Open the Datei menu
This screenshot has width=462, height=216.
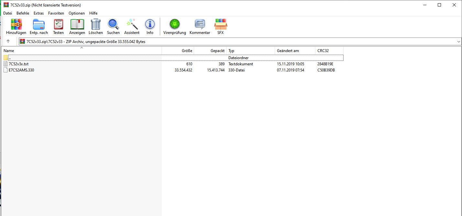point(7,13)
